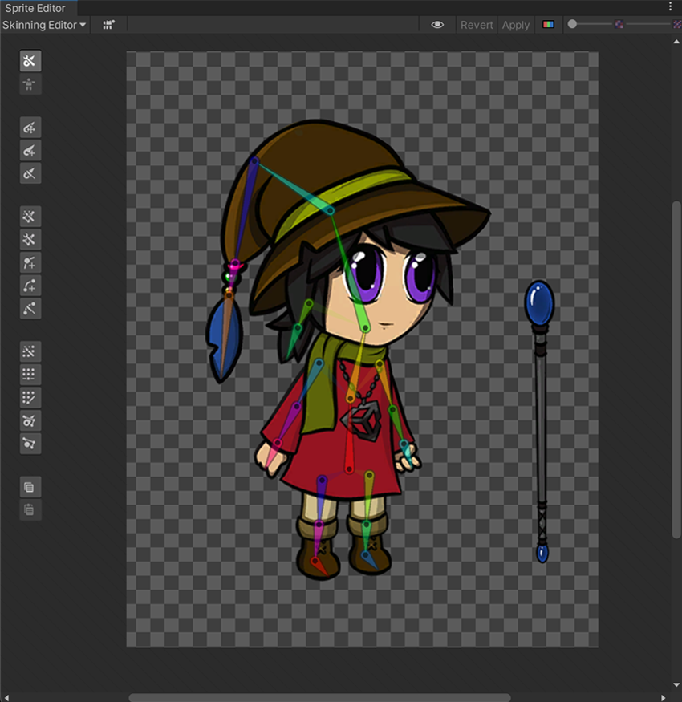Toggle the Visibility eye panel

point(437,25)
